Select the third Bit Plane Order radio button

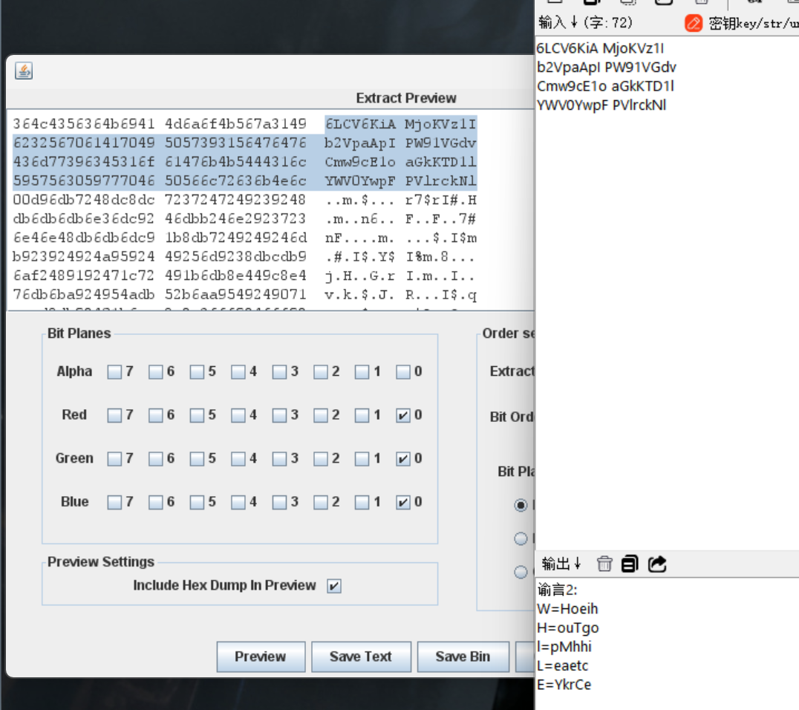521,572
